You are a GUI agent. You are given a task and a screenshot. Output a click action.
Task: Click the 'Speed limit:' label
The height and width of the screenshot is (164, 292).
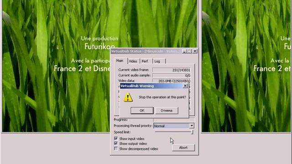[x=122, y=132]
